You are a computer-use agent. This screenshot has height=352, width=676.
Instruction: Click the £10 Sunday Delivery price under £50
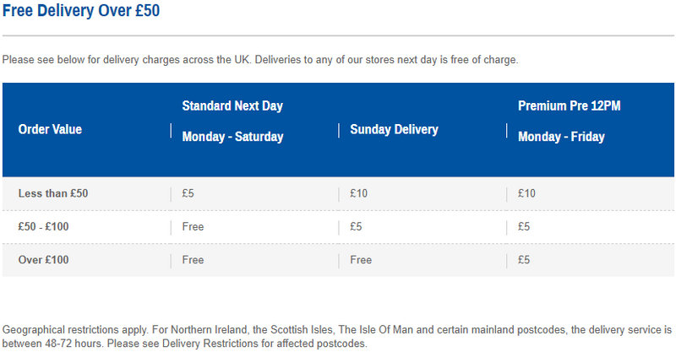click(358, 193)
